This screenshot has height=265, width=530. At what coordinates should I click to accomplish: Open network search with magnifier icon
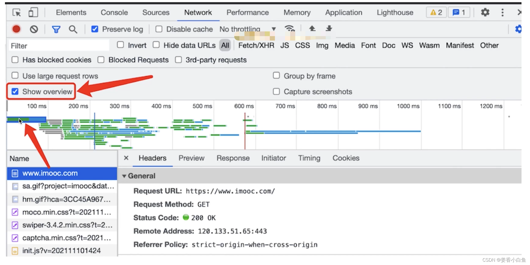[x=73, y=30]
